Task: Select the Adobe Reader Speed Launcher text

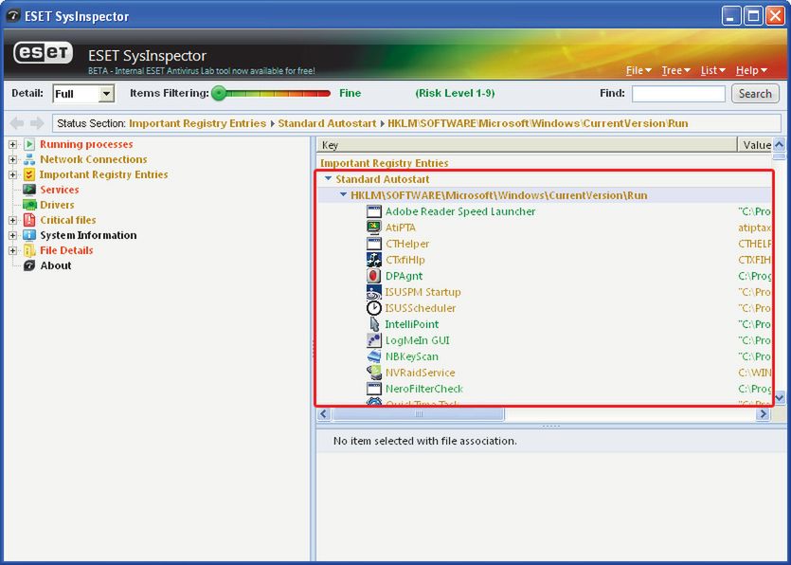Action: pyautogui.click(x=460, y=211)
